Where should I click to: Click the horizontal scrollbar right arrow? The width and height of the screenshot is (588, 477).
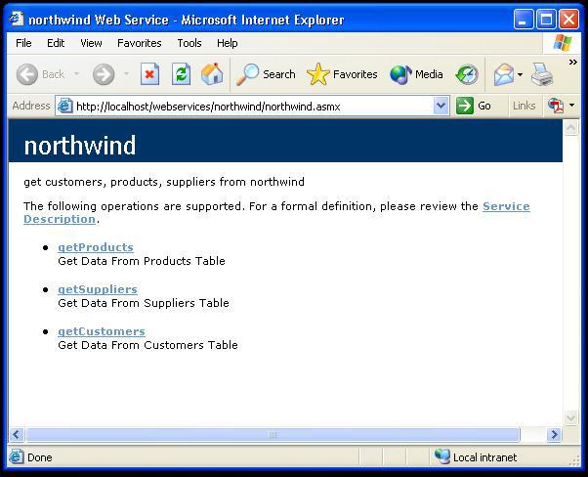pos(554,435)
